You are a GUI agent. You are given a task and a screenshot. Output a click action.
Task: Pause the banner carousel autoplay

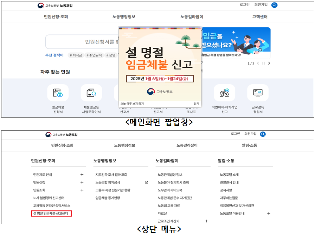tap(263, 63)
